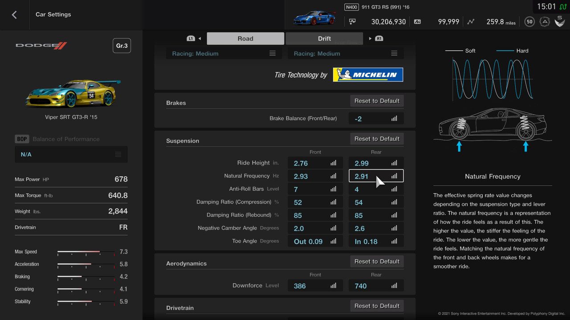The image size is (570, 320).
Task: Click the green track icon next to the clock
Action: coord(564,7)
